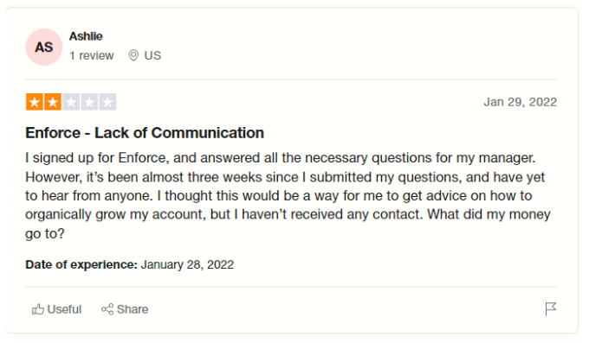Image resolution: width=589 pixels, height=343 pixels.
Task: Click the Share network icon
Action: click(107, 309)
